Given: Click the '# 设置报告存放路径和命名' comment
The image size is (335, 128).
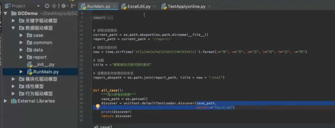Looking at the screenshot, I should click(114, 73).
